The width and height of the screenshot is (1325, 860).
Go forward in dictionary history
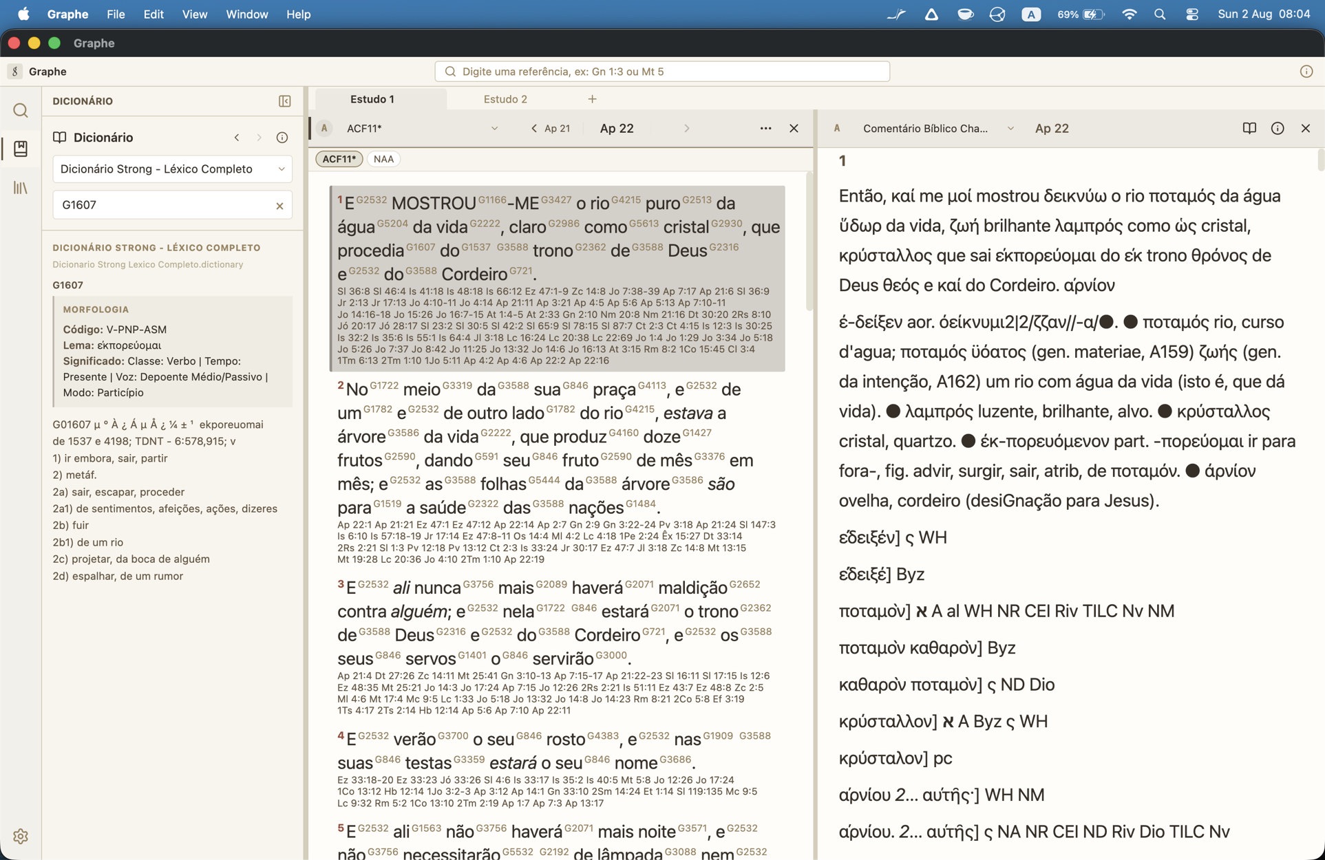[259, 138]
